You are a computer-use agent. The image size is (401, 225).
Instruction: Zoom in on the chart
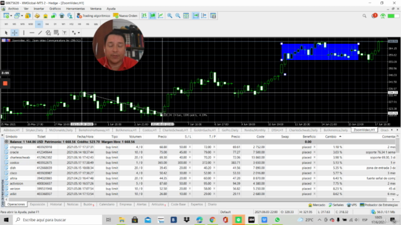coord(170,16)
